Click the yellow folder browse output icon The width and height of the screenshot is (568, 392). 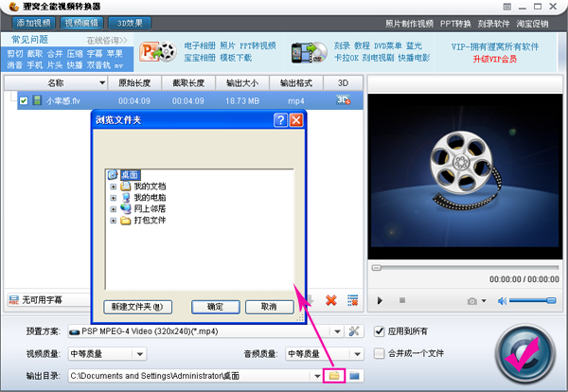click(334, 376)
